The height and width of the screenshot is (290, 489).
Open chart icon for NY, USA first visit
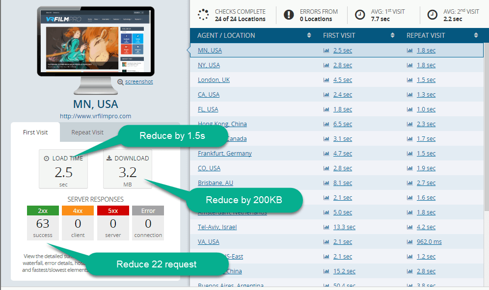coord(326,65)
